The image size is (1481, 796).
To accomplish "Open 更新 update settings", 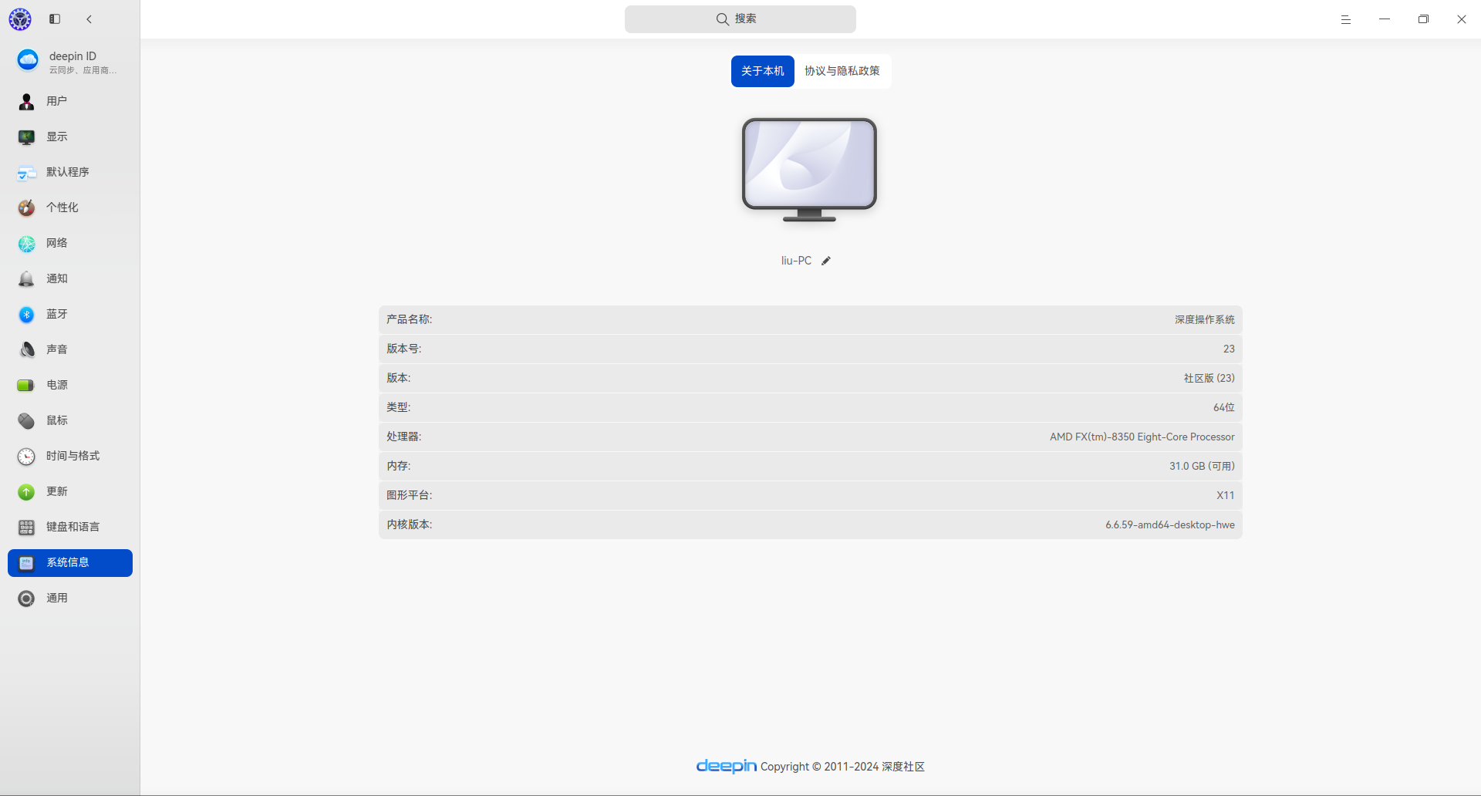I will tap(69, 491).
